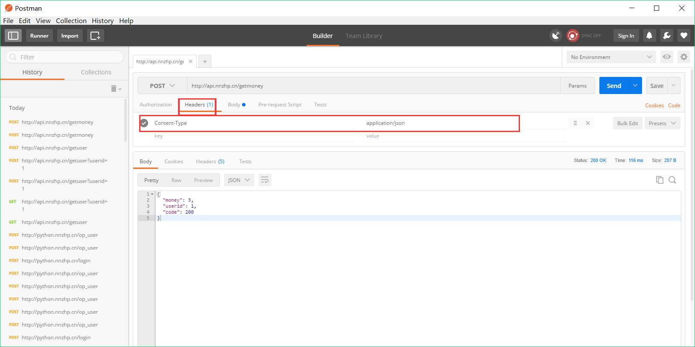Screen dimensions: 695x347
Task: Open the interceptor/proxy satellite icon
Action: [555, 35]
